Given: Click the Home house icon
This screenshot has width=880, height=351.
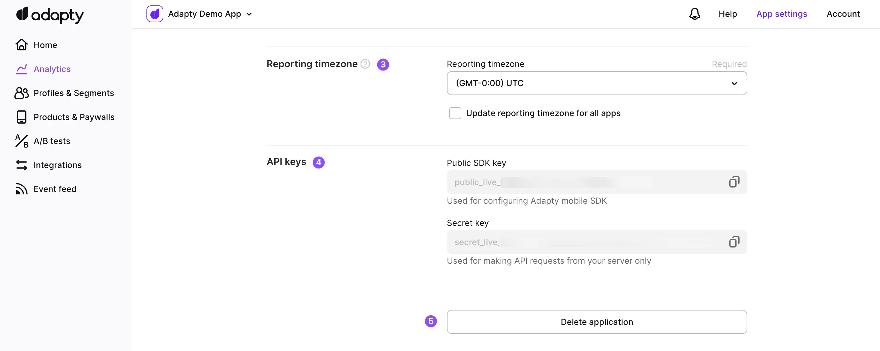Looking at the screenshot, I should coord(22,45).
